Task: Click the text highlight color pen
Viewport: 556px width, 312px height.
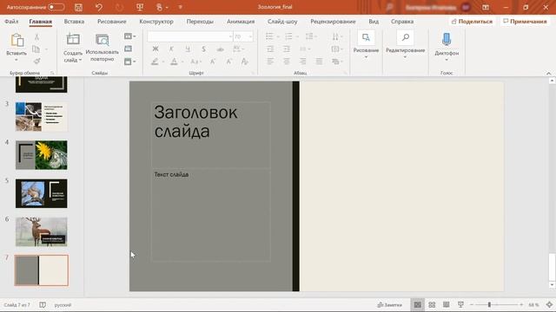Action: (155, 62)
